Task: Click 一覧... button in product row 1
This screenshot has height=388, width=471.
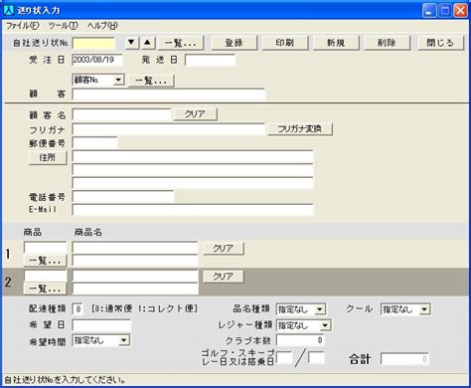Action: click(45, 261)
